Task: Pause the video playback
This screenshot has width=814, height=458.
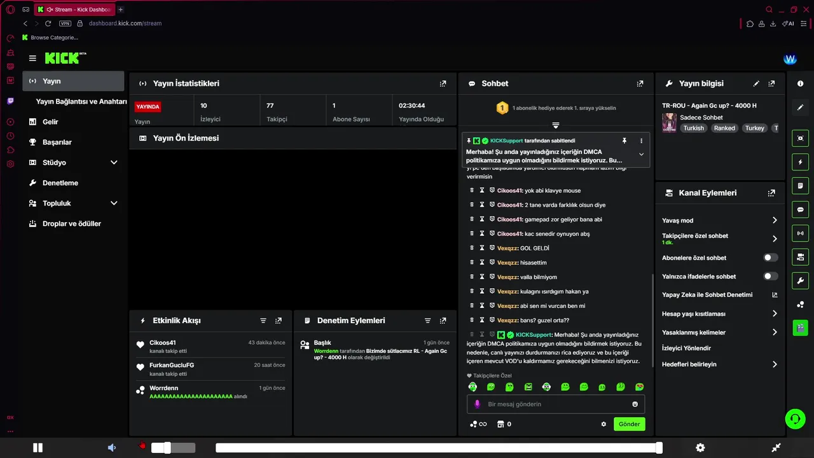Action: coord(38,448)
